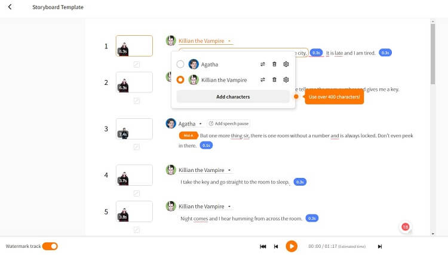Viewport: 448px width, 255px height.
Task: Click the 0.1s pause tag in scene 3
Action: [206, 145]
